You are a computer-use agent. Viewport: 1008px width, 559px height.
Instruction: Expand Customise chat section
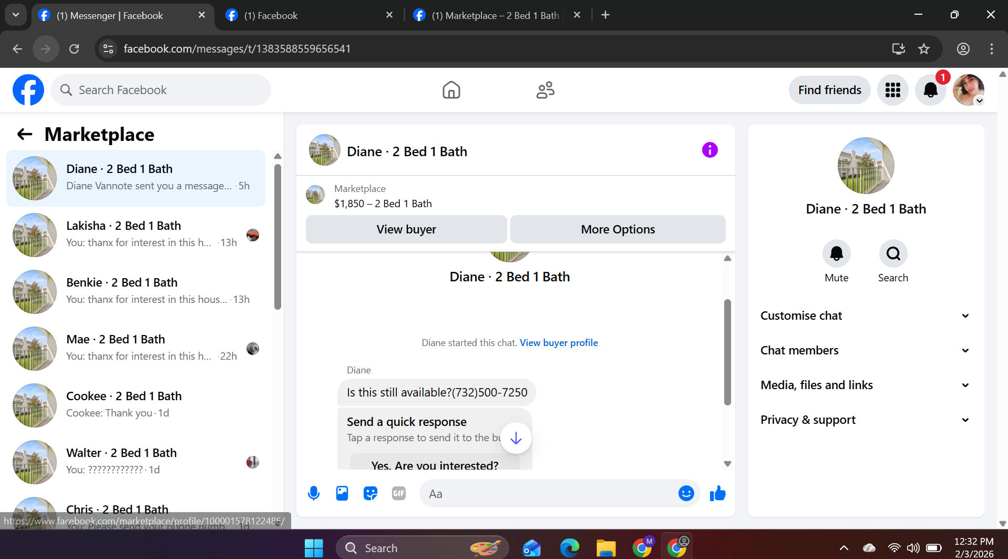[x=865, y=316]
